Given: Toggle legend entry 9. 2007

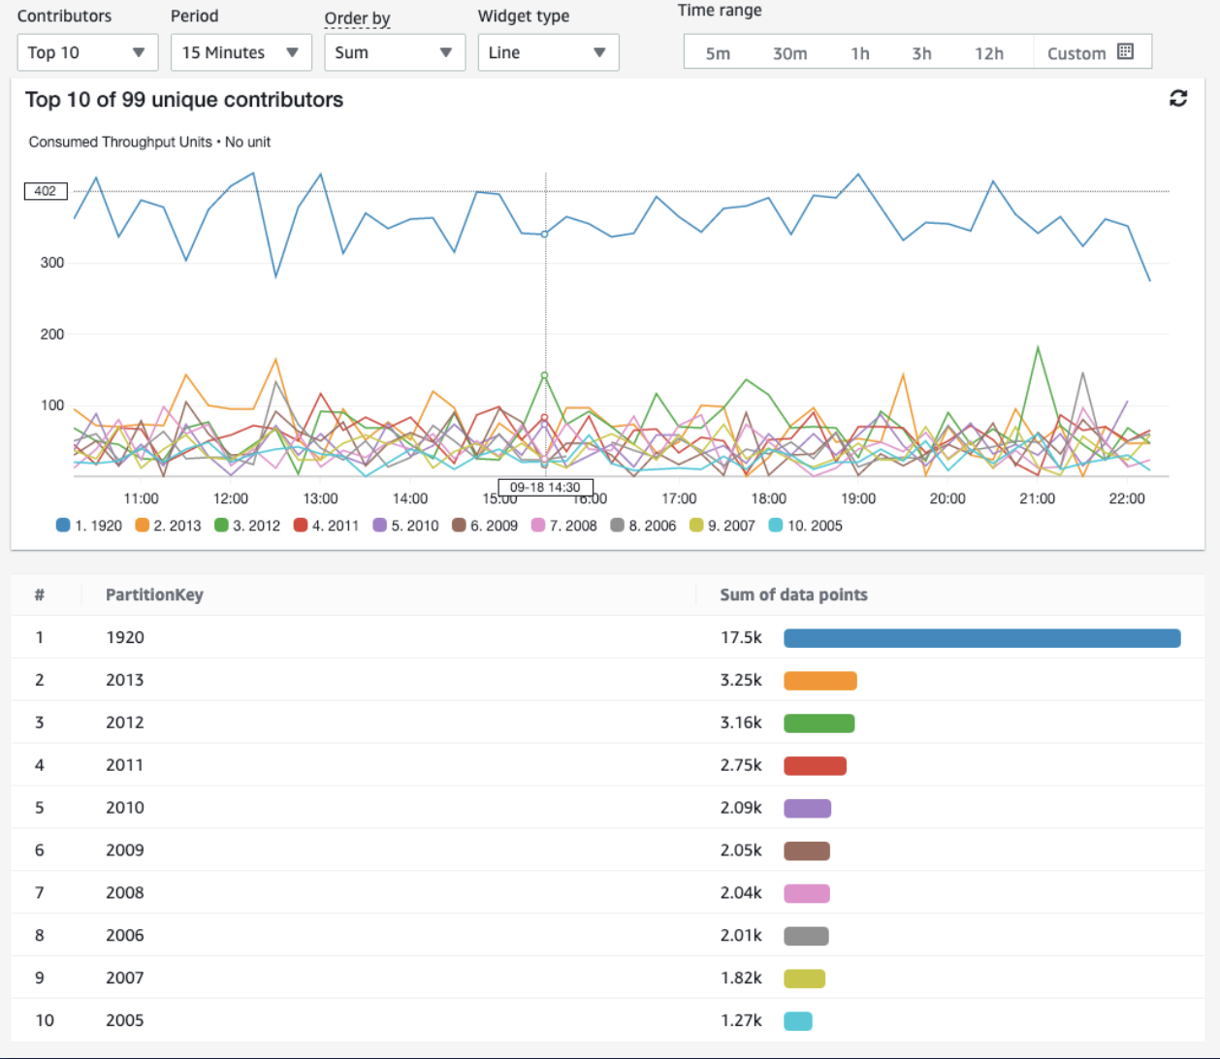Looking at the screenshot, I should [x=722, y=526].
